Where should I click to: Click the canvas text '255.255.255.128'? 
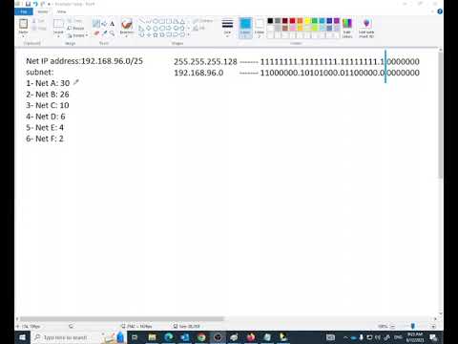tap(205, 61)
